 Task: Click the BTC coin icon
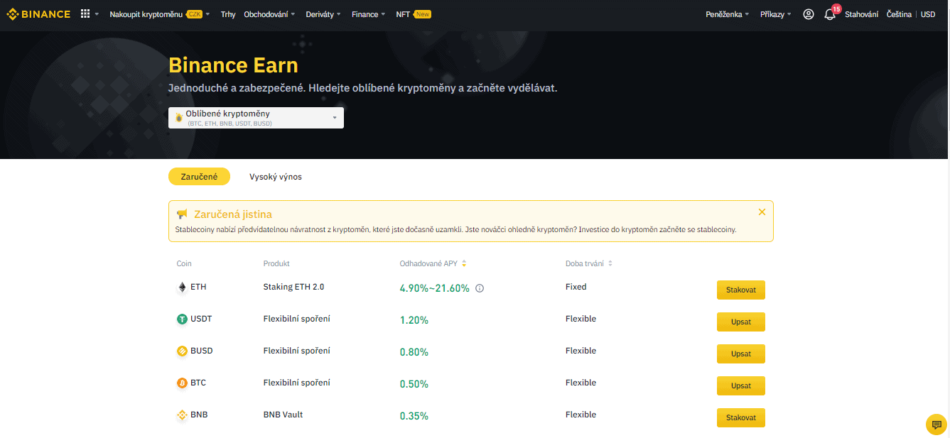(183, 383)
